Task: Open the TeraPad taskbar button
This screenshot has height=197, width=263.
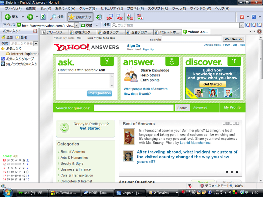Action: (x=162, y=193)
